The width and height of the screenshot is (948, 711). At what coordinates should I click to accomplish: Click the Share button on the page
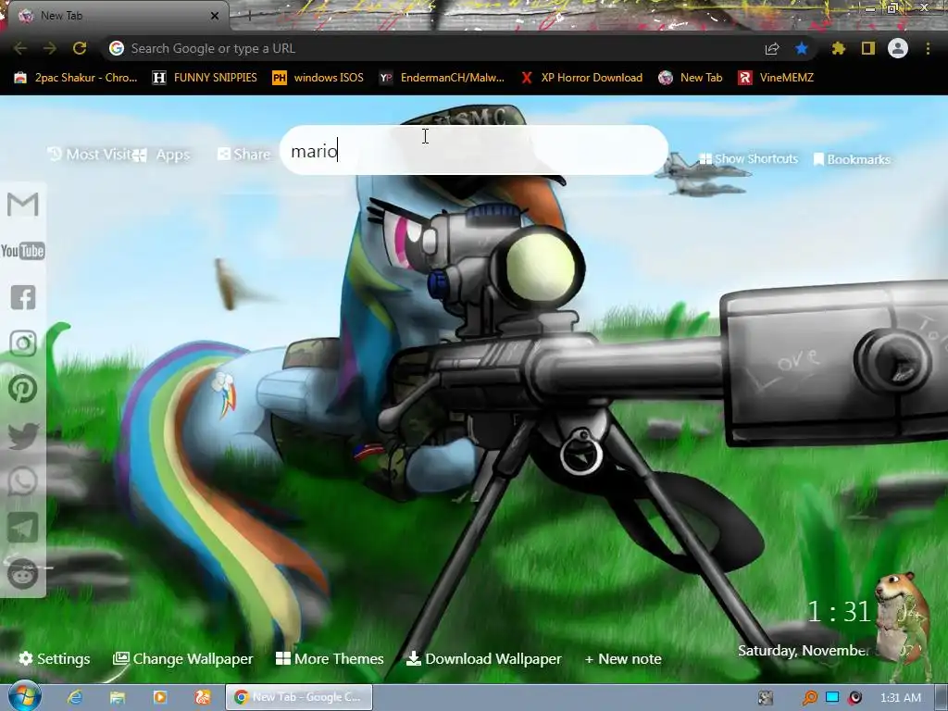point(243,155)
